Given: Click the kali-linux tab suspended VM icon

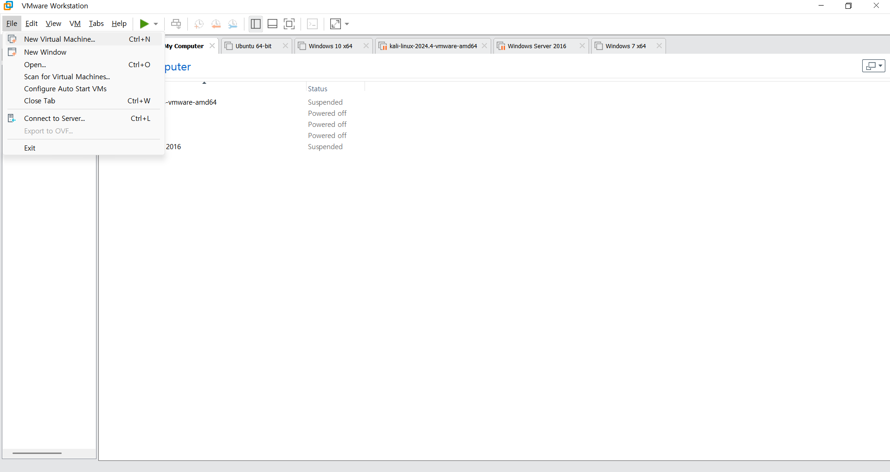Looking at the screenshot, I should [383, 46].
